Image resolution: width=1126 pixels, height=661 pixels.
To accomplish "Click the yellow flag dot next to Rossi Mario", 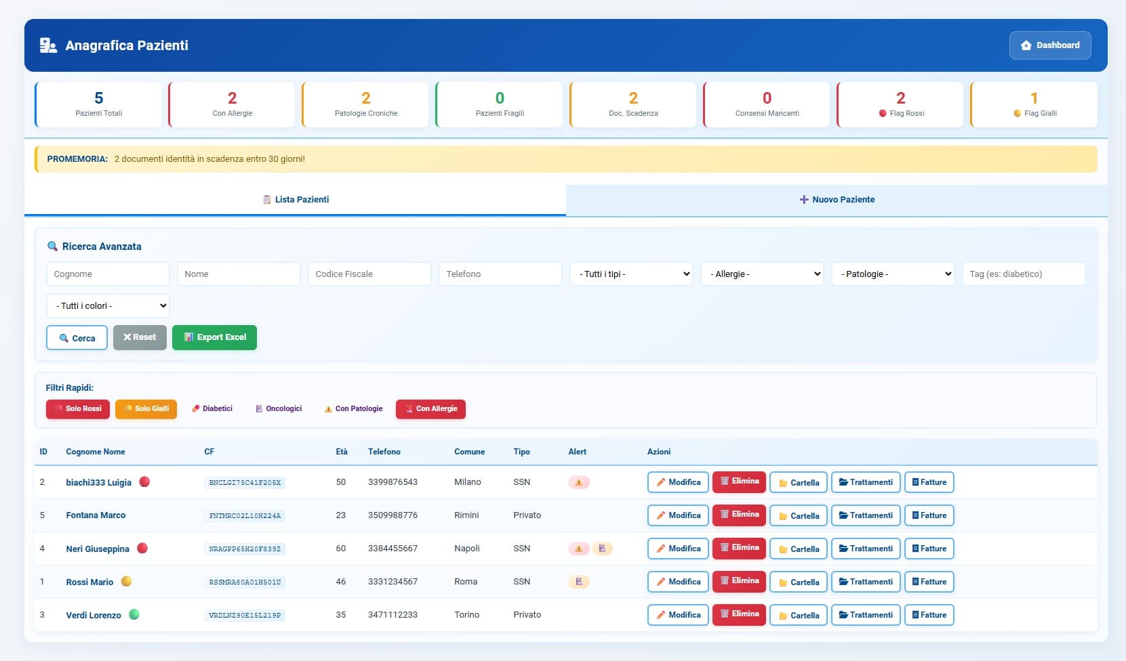I will 126,581.
